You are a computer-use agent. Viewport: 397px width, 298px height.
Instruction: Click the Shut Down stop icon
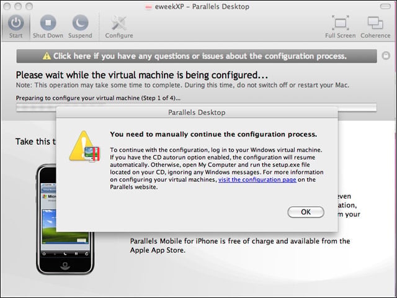pyautogui.click(x=48, y=23)
